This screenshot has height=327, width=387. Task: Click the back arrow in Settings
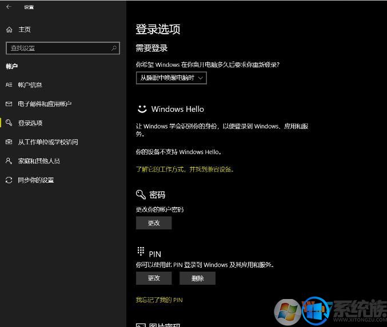(x=9, y=7)
